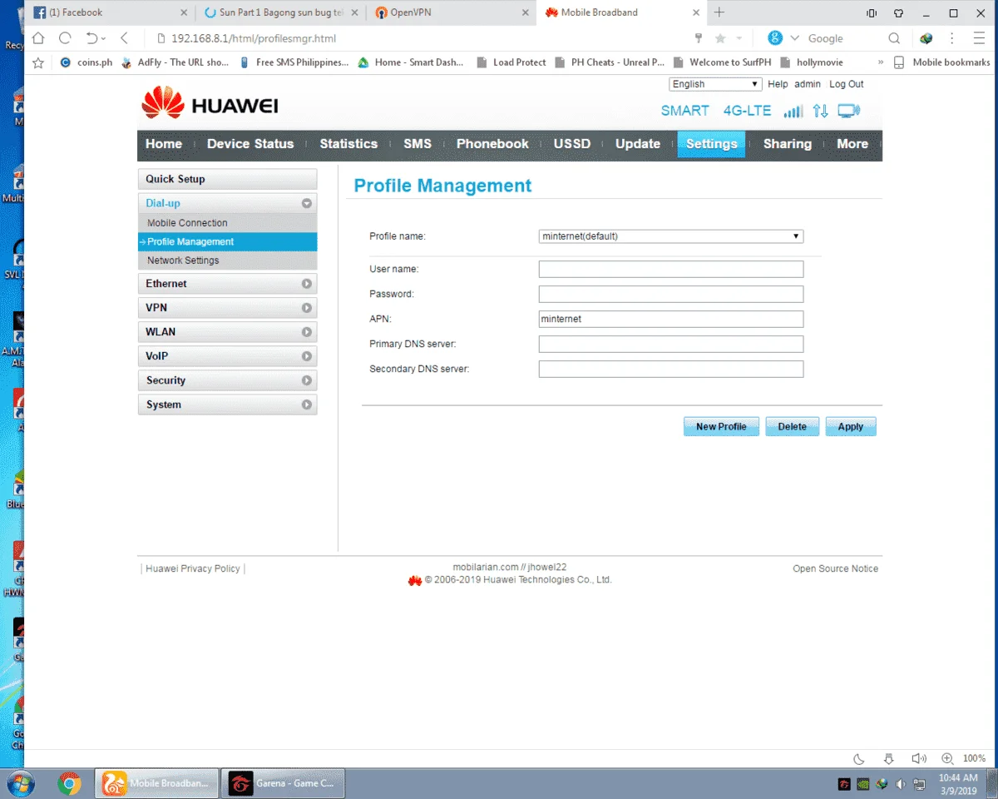Collapse the Dial-up section
This screenshot has width=998, height=799.
307,203
